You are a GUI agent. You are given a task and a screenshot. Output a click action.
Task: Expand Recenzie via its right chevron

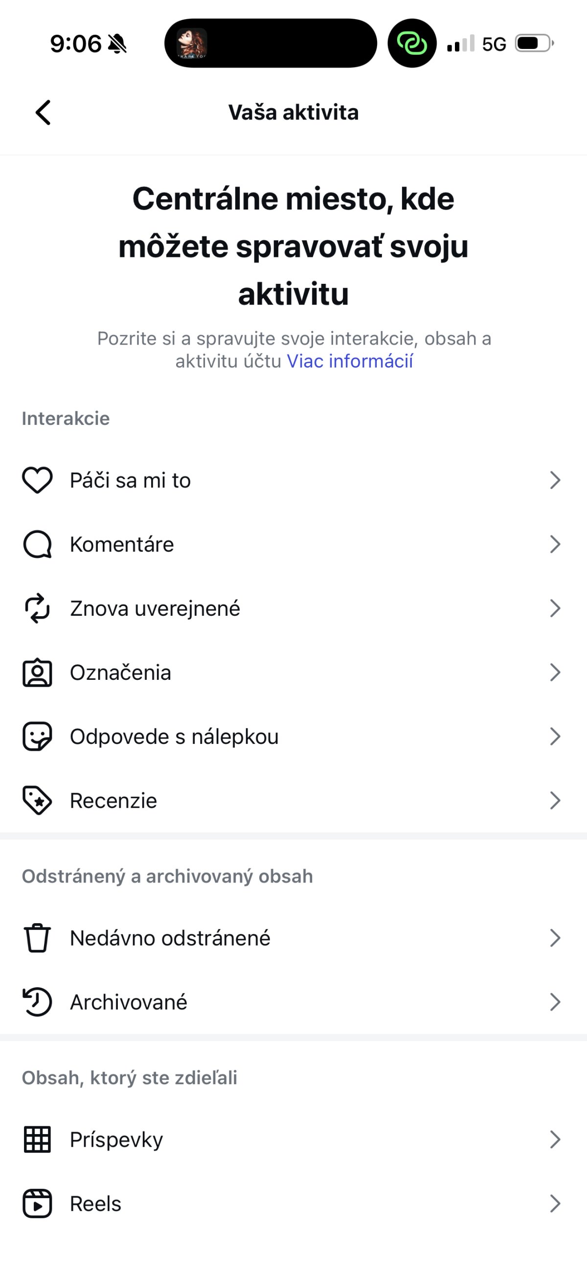555,800
